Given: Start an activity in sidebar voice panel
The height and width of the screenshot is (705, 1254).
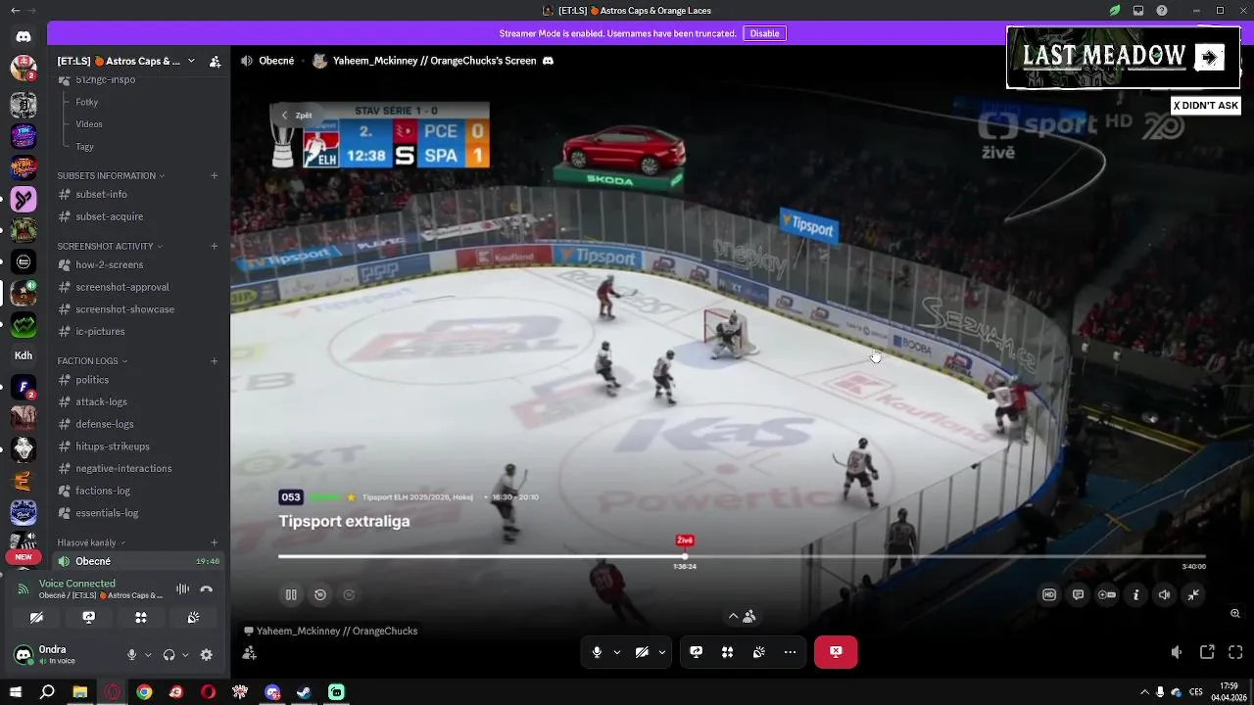Looking at the screenshot, I should click(141, 618).
